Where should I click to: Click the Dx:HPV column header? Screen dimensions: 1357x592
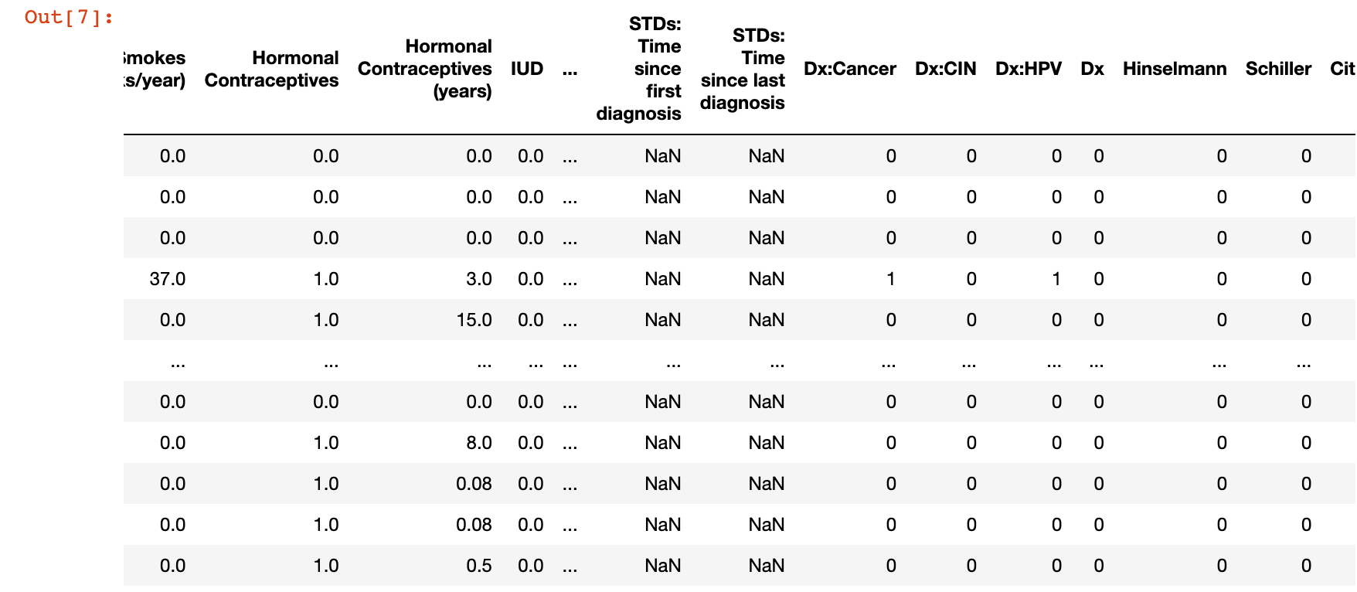pyautogui.click(x=1029, y=69)
